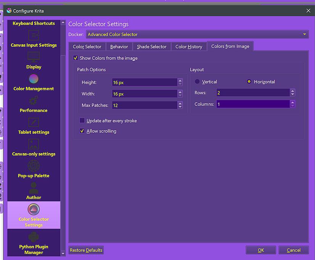Select Keyboard Shortcuts in sidebar
This screenshot has height=260, width=315.
tap(34, 23)
